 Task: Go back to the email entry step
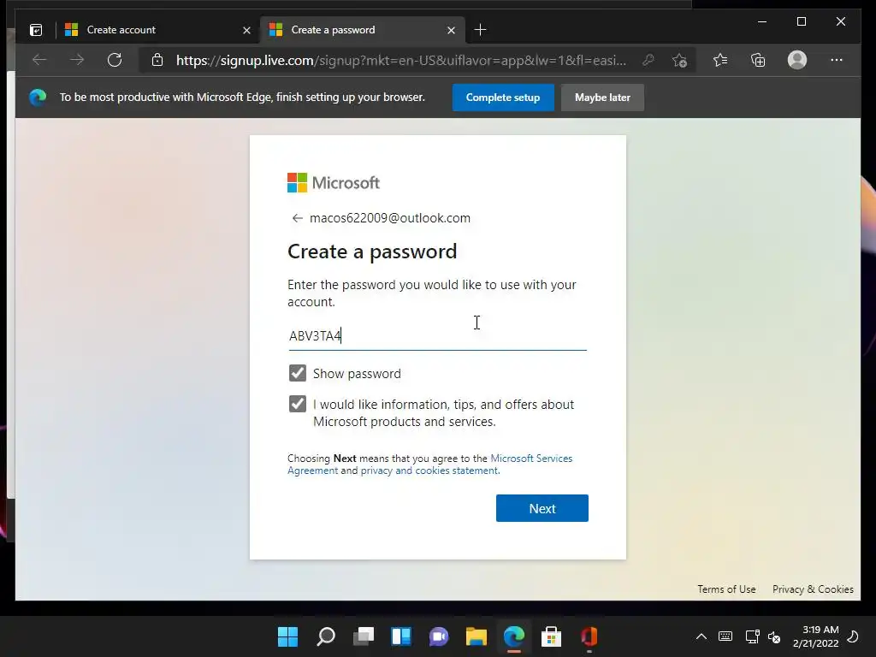pos(297,218)
